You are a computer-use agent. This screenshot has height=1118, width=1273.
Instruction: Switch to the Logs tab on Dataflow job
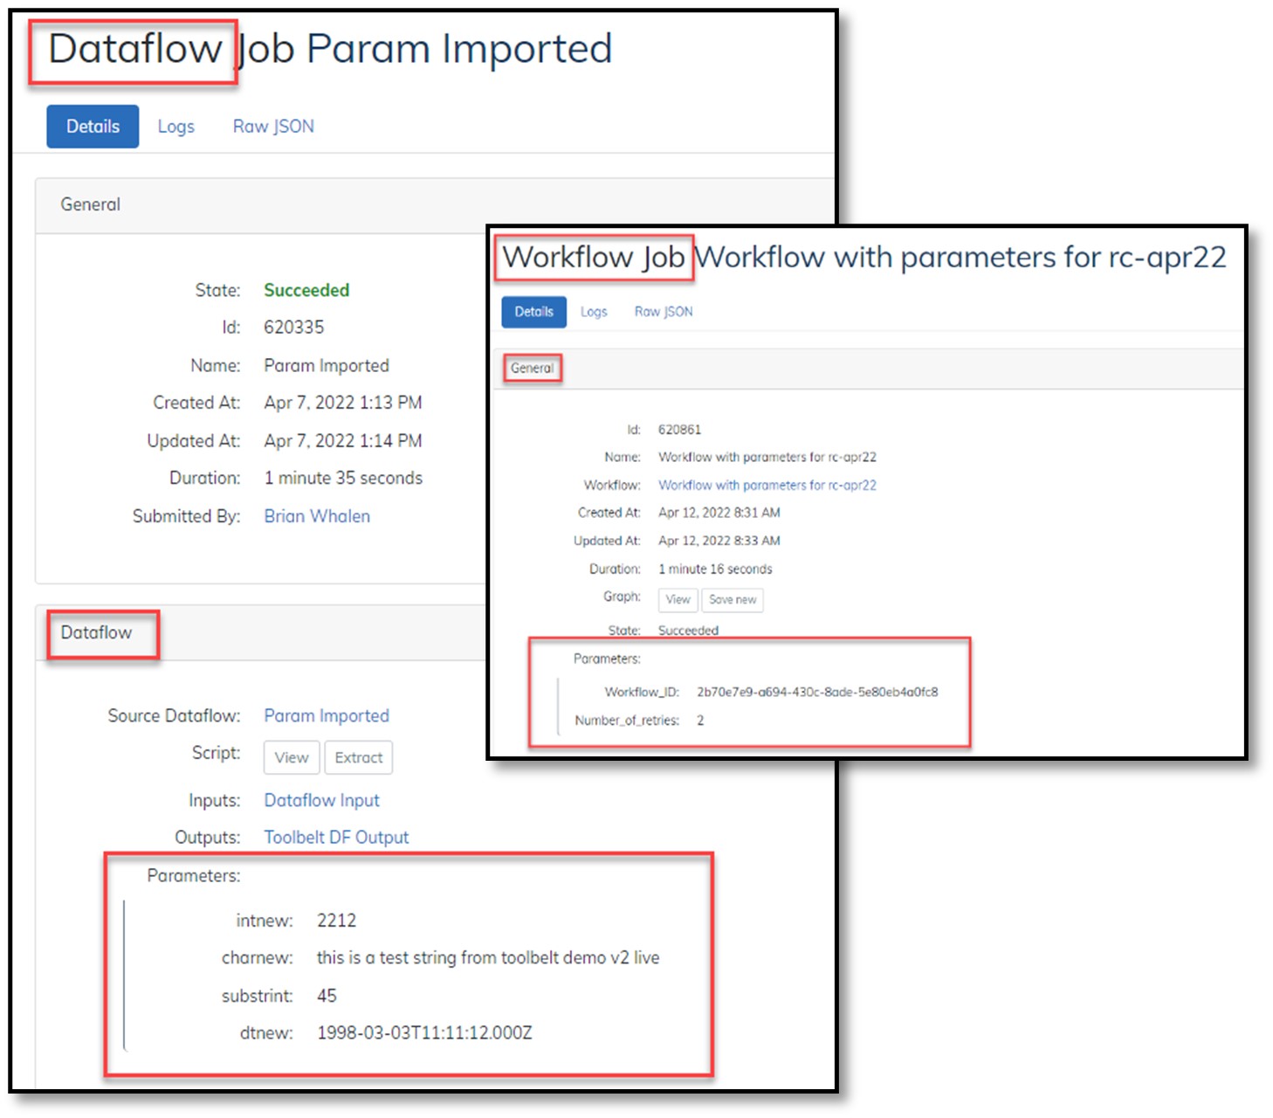pyautogui.click(x=175, y=126)
